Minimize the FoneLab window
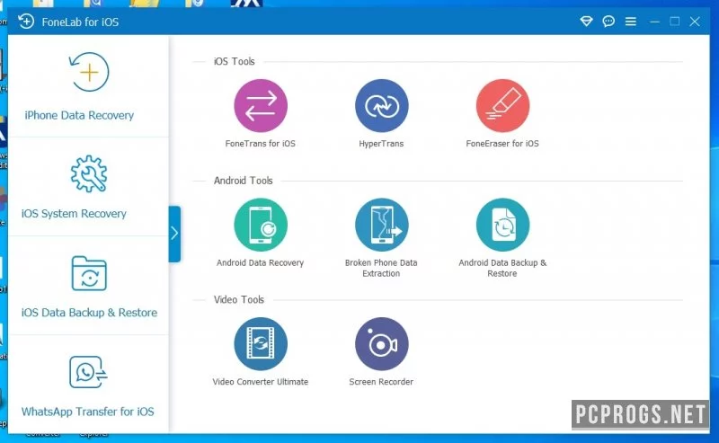This screenshot has width=719, height=443. click(x=655, y=22)
